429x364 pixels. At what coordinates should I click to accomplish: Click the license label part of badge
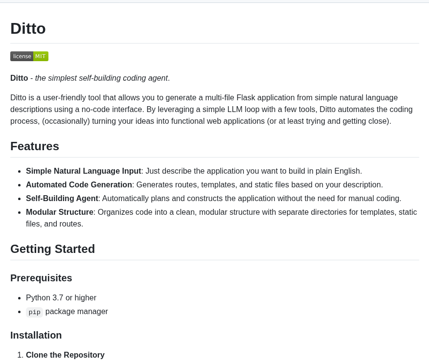pos(22,56)
